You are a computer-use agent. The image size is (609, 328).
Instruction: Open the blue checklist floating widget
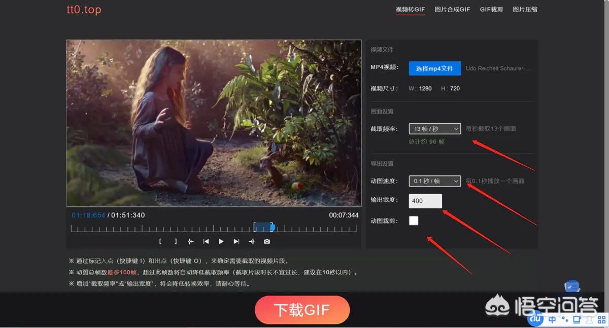click(x=572, y=286)
